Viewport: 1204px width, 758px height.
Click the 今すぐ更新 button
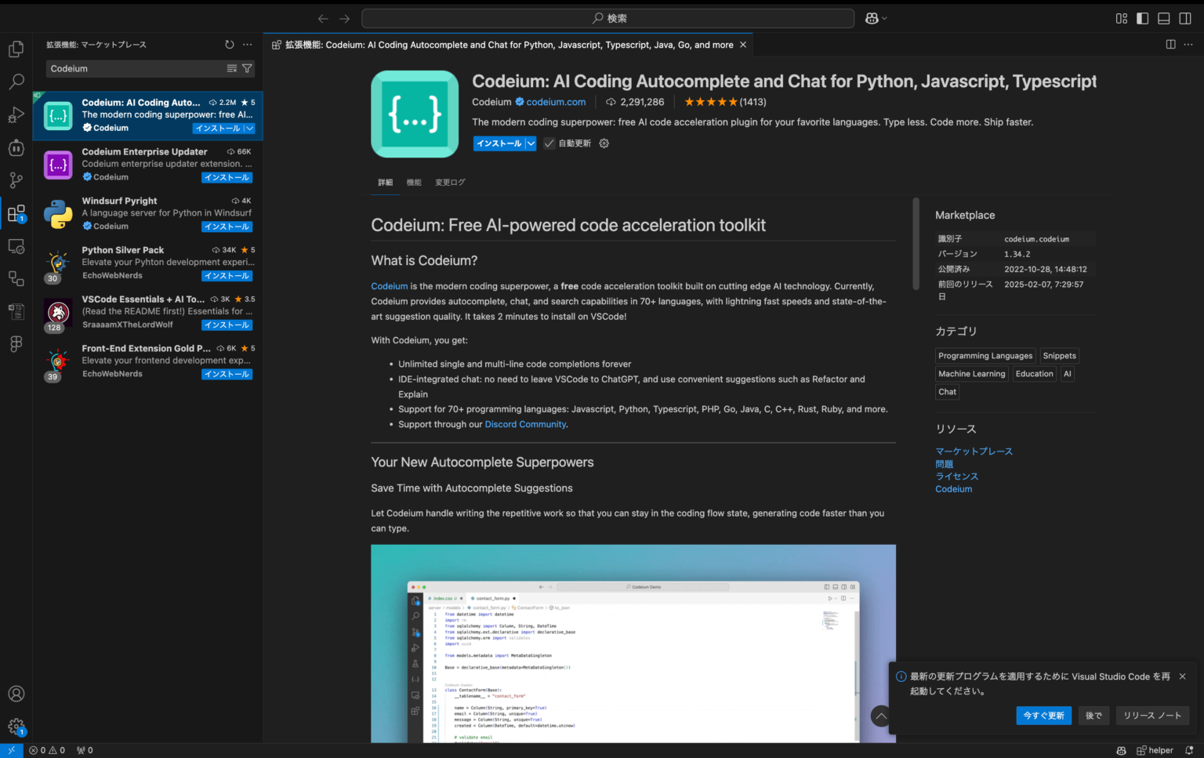pyautogui.click(x=1043, y=716)
